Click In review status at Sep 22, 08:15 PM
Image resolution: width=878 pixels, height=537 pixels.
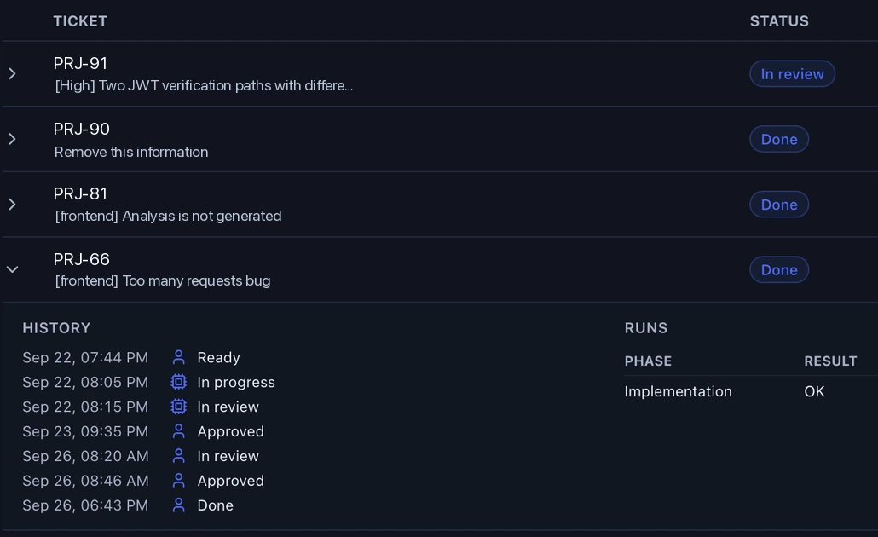[228, 407]
